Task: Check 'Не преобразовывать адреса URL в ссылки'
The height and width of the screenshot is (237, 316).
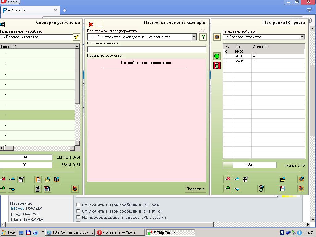Action: tap(78, 217)
